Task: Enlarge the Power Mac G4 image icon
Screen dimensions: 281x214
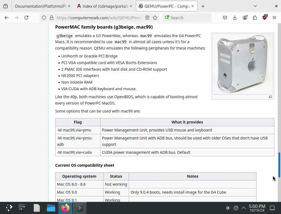Action: click(270, 97)
